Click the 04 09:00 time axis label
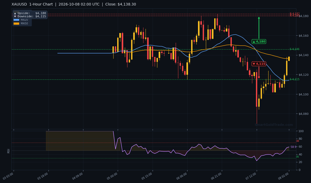Screen dimensions: 311x183 pos(78,176)
